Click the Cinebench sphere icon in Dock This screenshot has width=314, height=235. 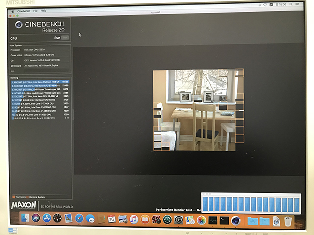click(x=235, y=221)
